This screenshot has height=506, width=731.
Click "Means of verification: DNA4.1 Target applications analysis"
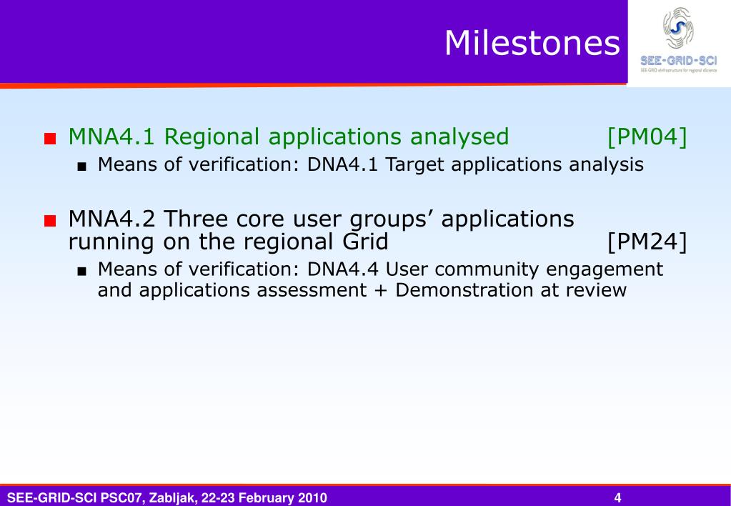[x=371, y=164]
